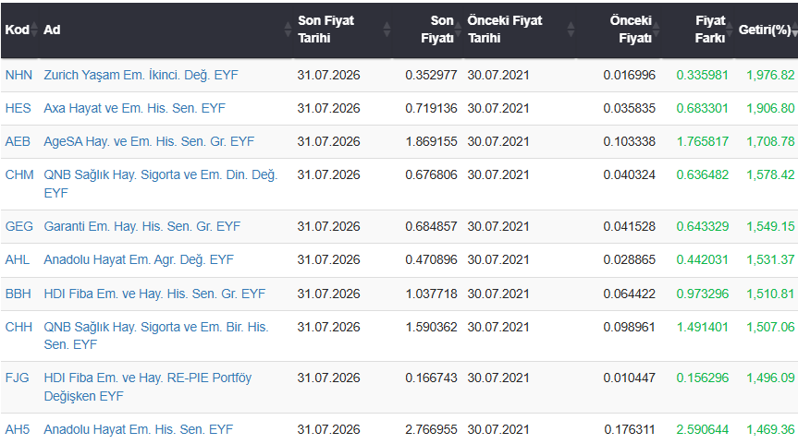This screenshot has height=444, width=798.
Task: Select price difference 0.156296
Action: point(703,378)
